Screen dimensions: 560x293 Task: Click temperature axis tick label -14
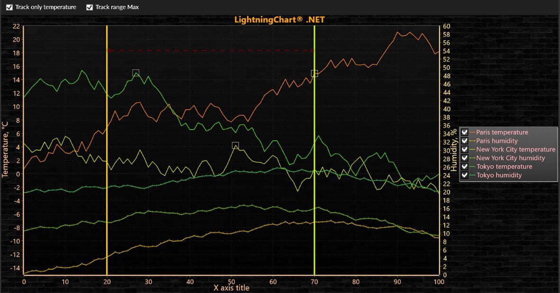[x=15, y=268]
